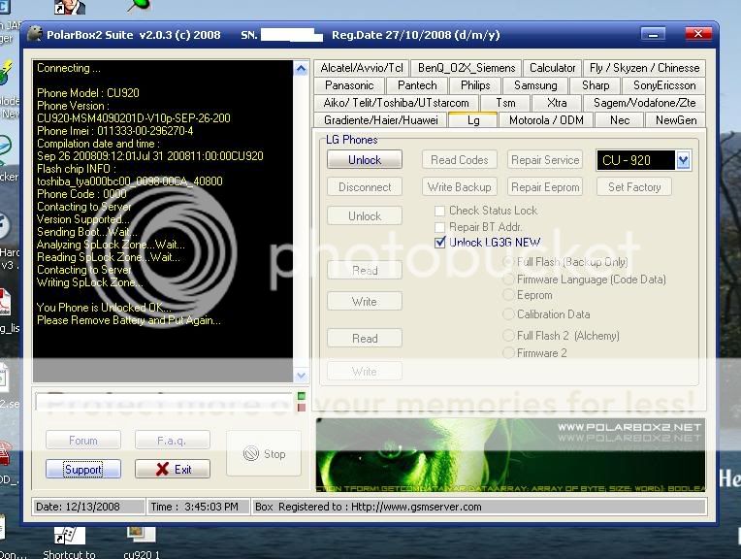Choose the Eeprom radio option
Viewport: 741px width, 559px height.
[508, 295]
